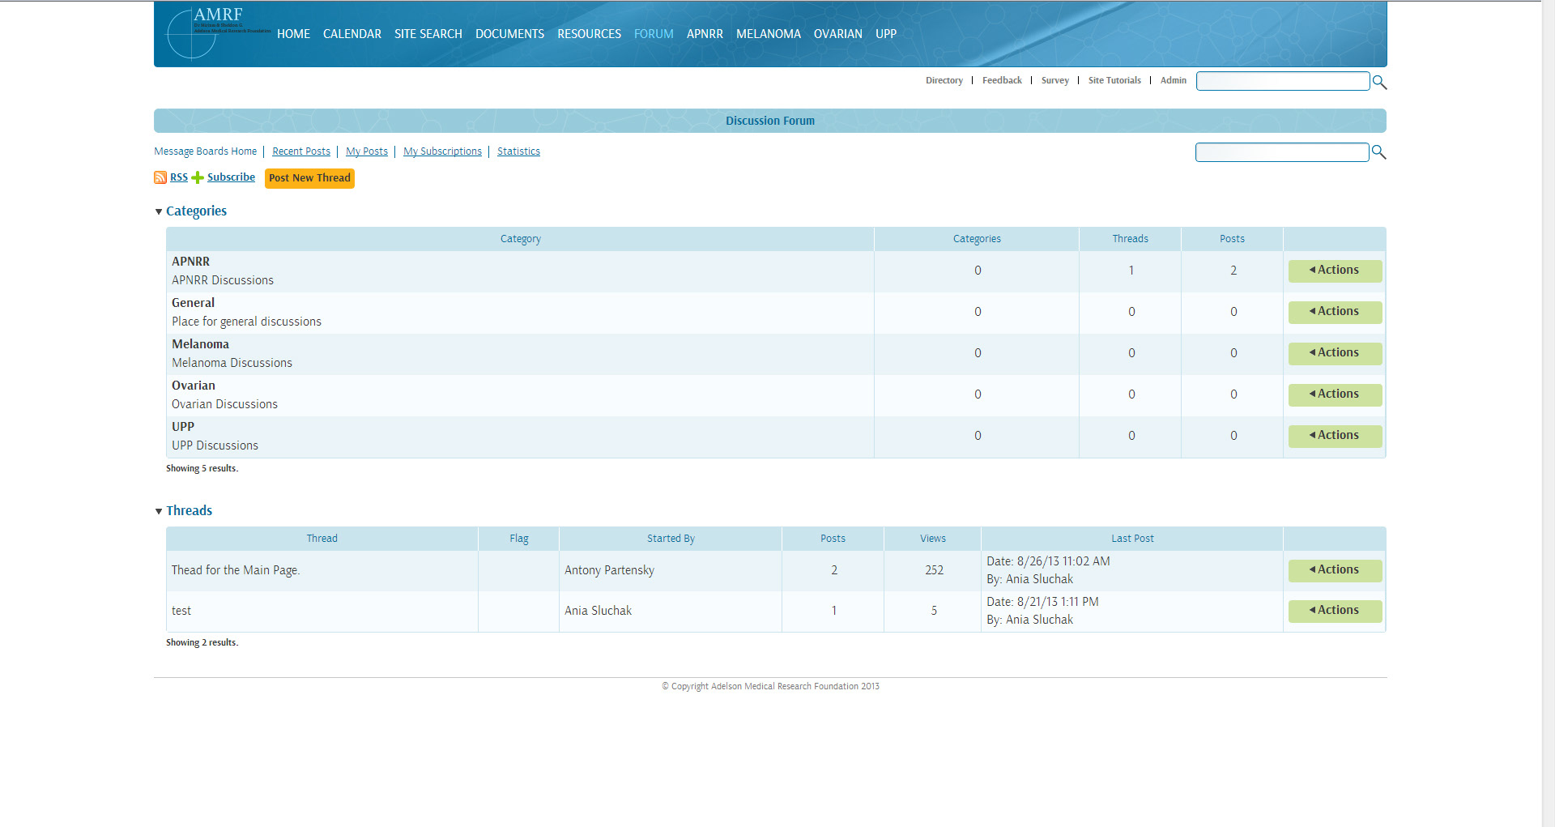Open SITE SEARCH in the navigation bar

click(x=428, y=34)
